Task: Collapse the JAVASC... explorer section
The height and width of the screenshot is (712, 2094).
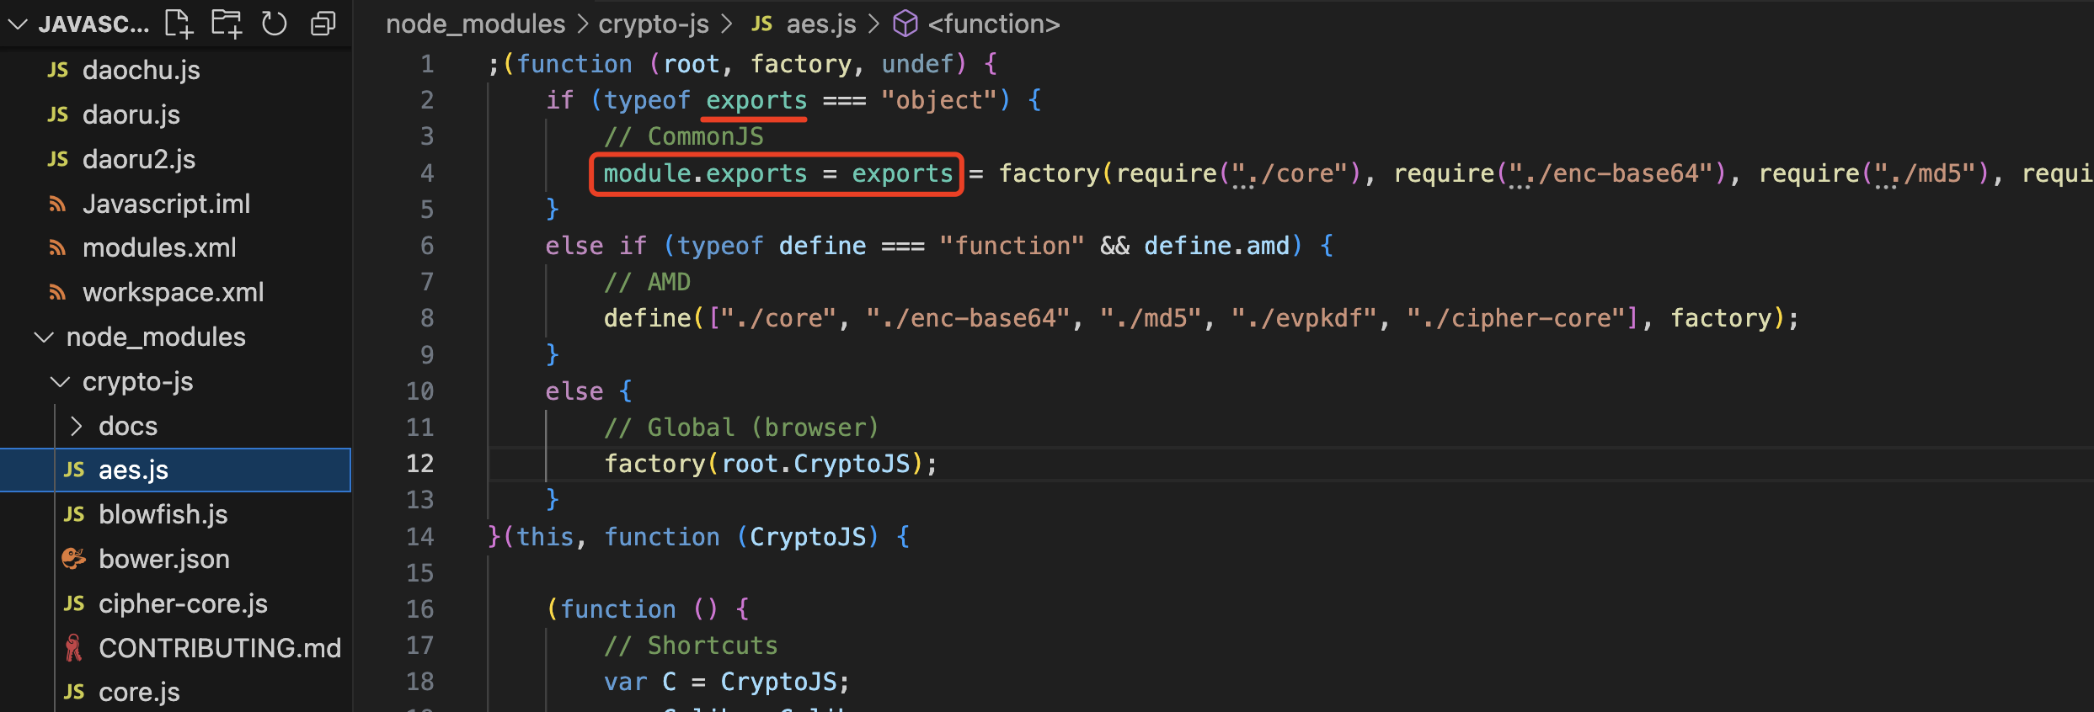Action: tap(18, 24)
